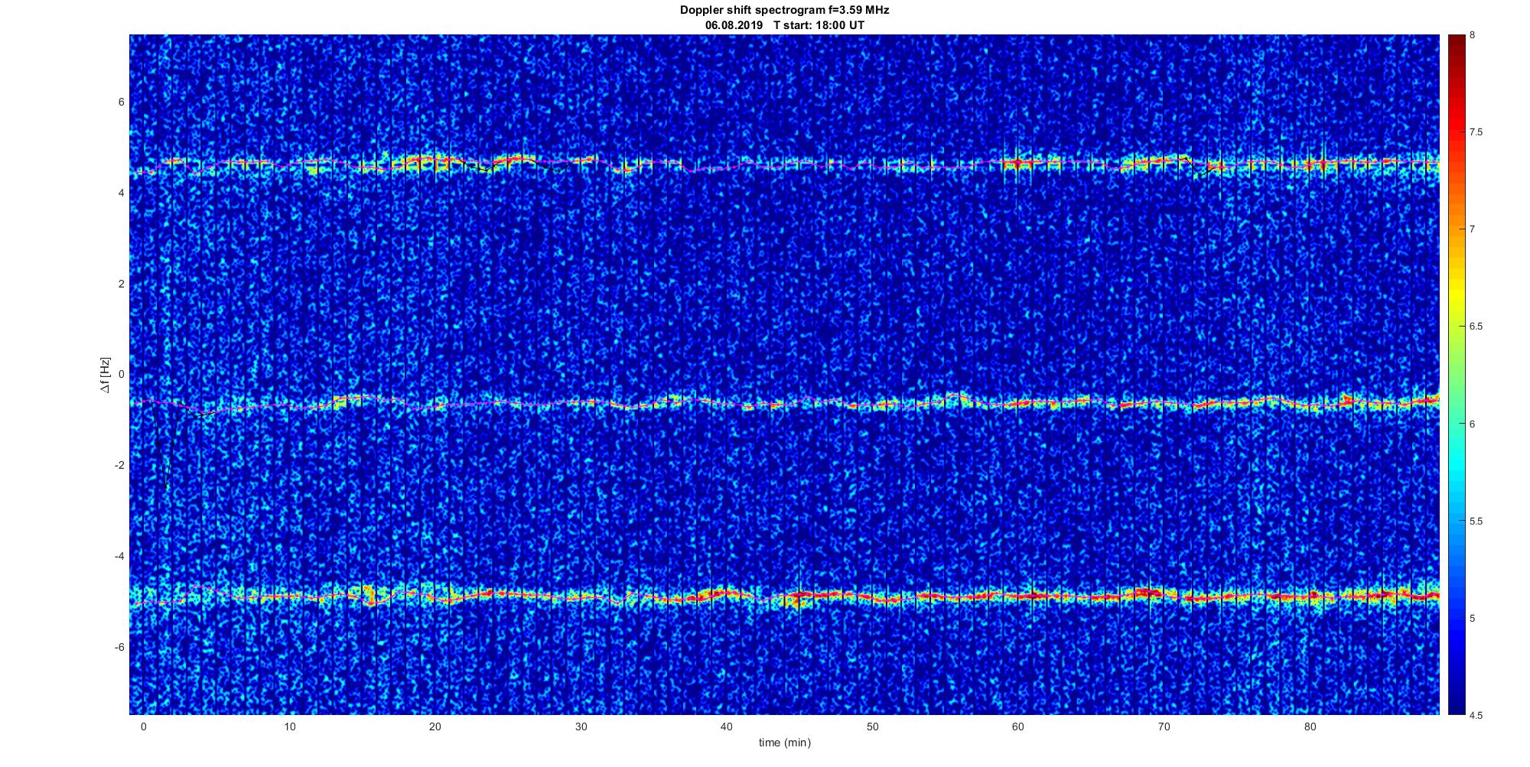Viewport: 1530px width, 767px height.
Task: Click colorbar tick label '6.5'
Action: [1476, 327]
